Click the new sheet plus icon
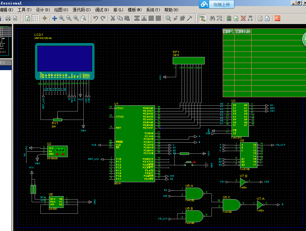The width and height of the screenshot is (306, 231). (236, 19)
